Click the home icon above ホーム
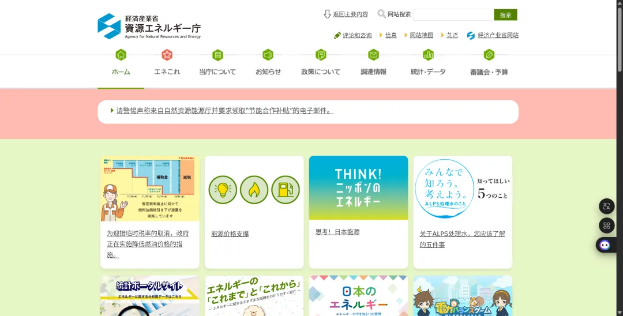This screenshot has height=316, width=623. tap(121, 55)
